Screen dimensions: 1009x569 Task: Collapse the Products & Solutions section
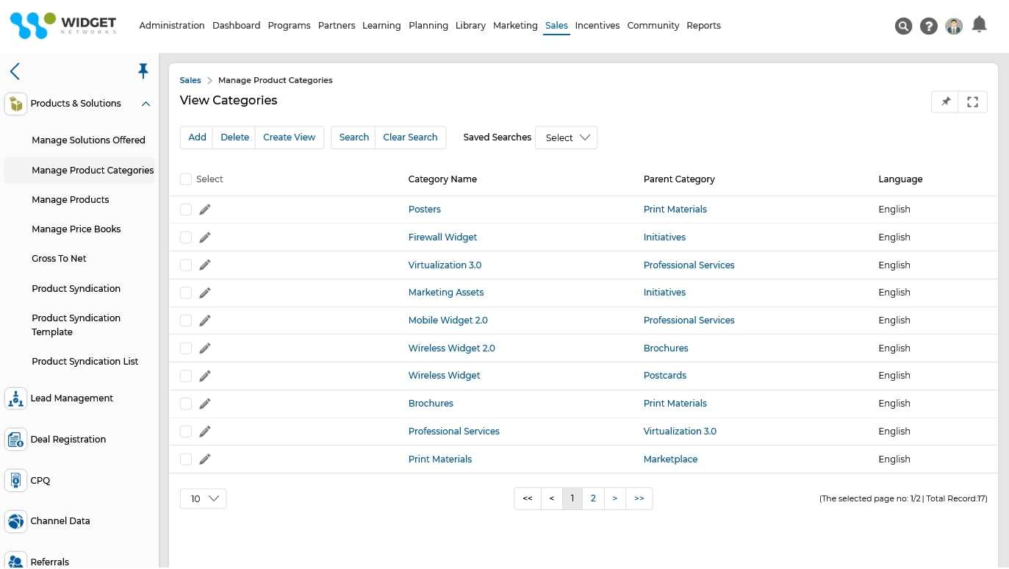145,103
